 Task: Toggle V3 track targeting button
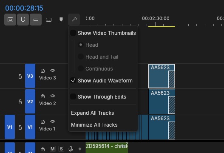pos(30,76)
